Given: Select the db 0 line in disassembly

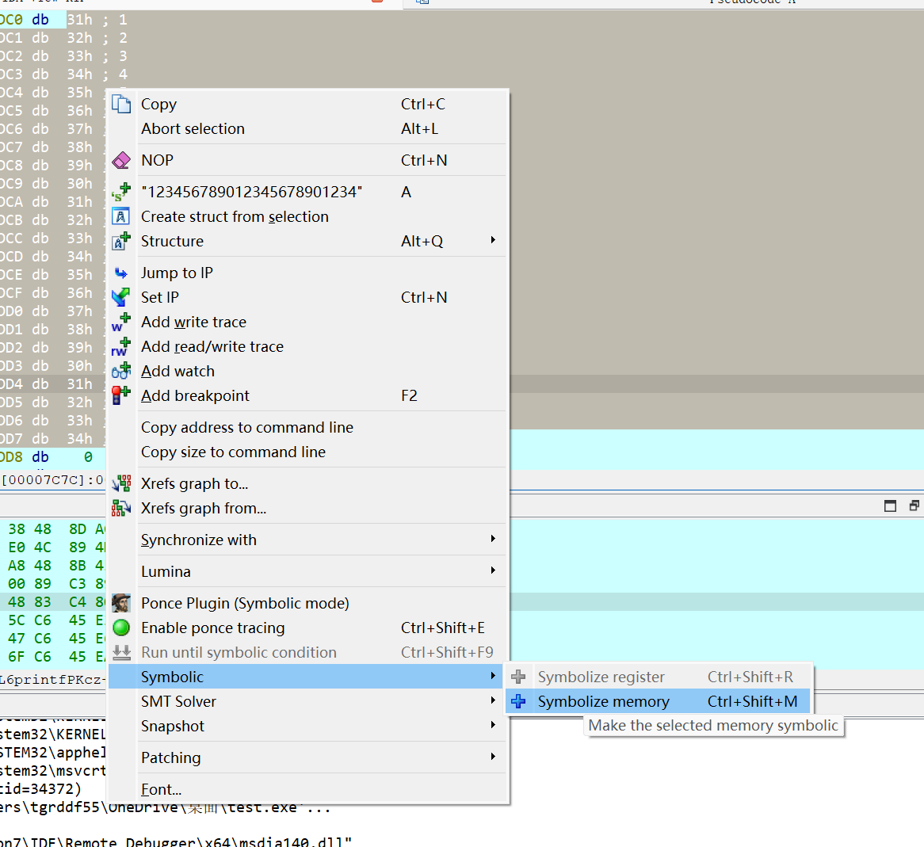Looking at the screenshot, I should pyautogui.click(x=48, y=457).
